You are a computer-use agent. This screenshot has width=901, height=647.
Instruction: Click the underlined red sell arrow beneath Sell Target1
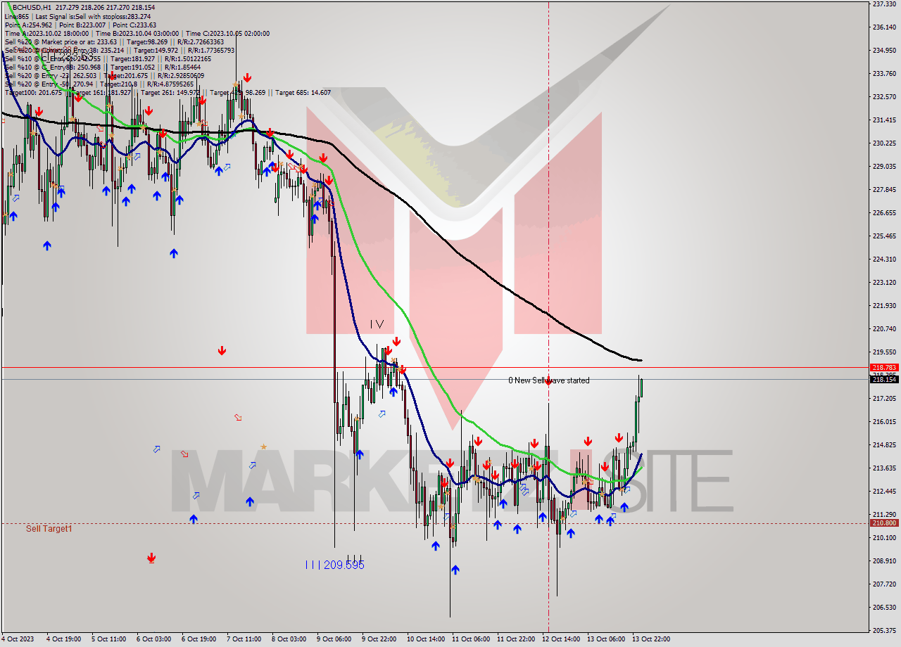151,558
